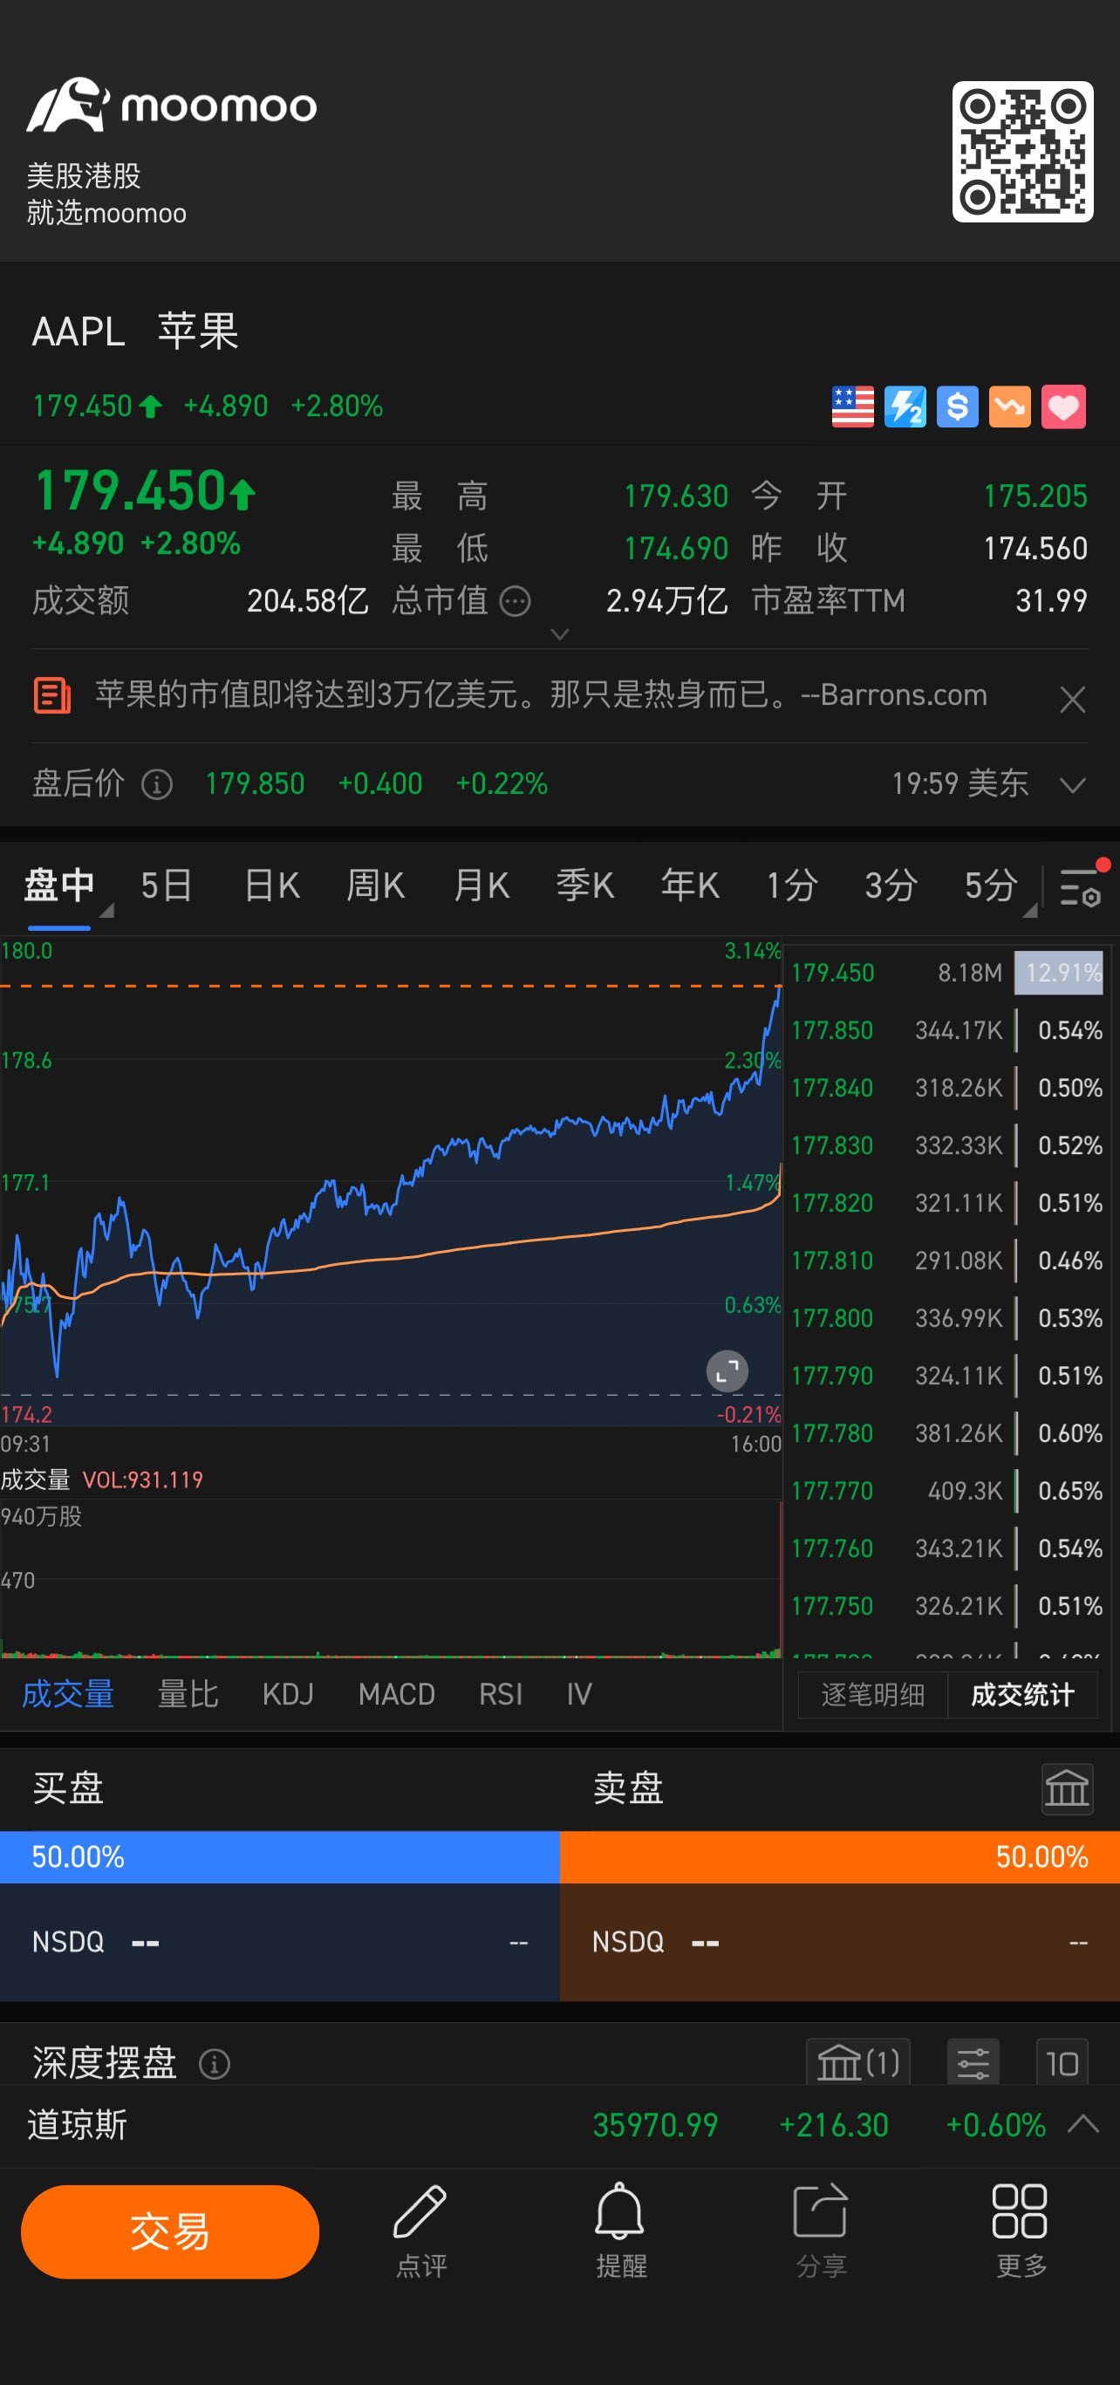Switch to the 月K chart tab

point(481,886)
